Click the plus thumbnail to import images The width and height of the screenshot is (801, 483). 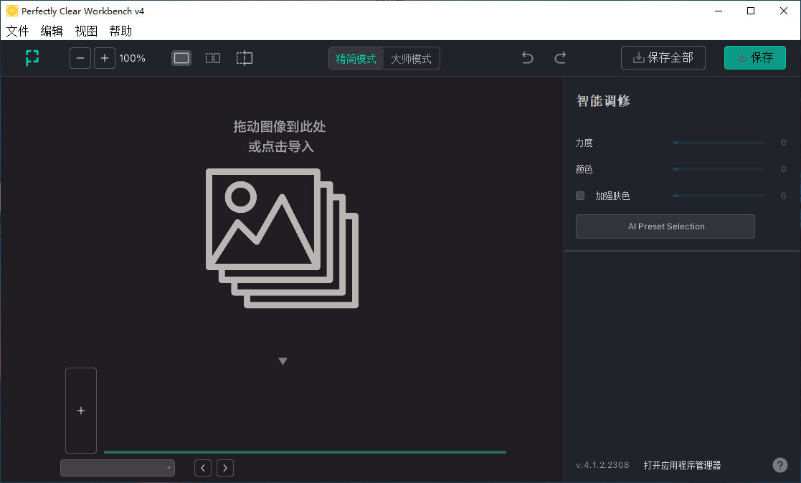(80, 410)
